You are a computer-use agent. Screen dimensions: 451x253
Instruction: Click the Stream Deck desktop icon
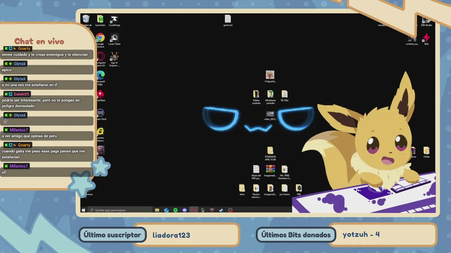point(100,114)
